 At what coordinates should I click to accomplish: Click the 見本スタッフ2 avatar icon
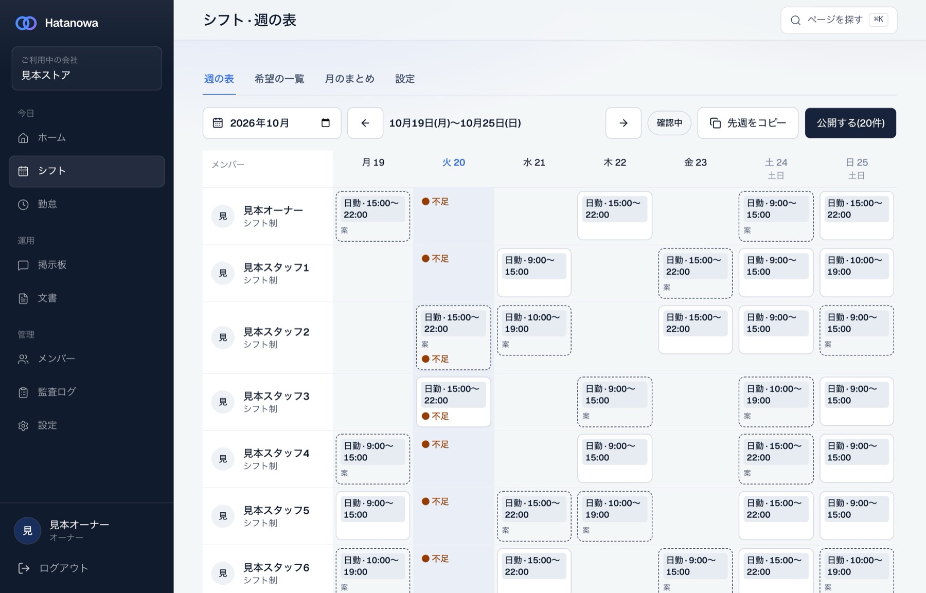click(x=223, y=337)
